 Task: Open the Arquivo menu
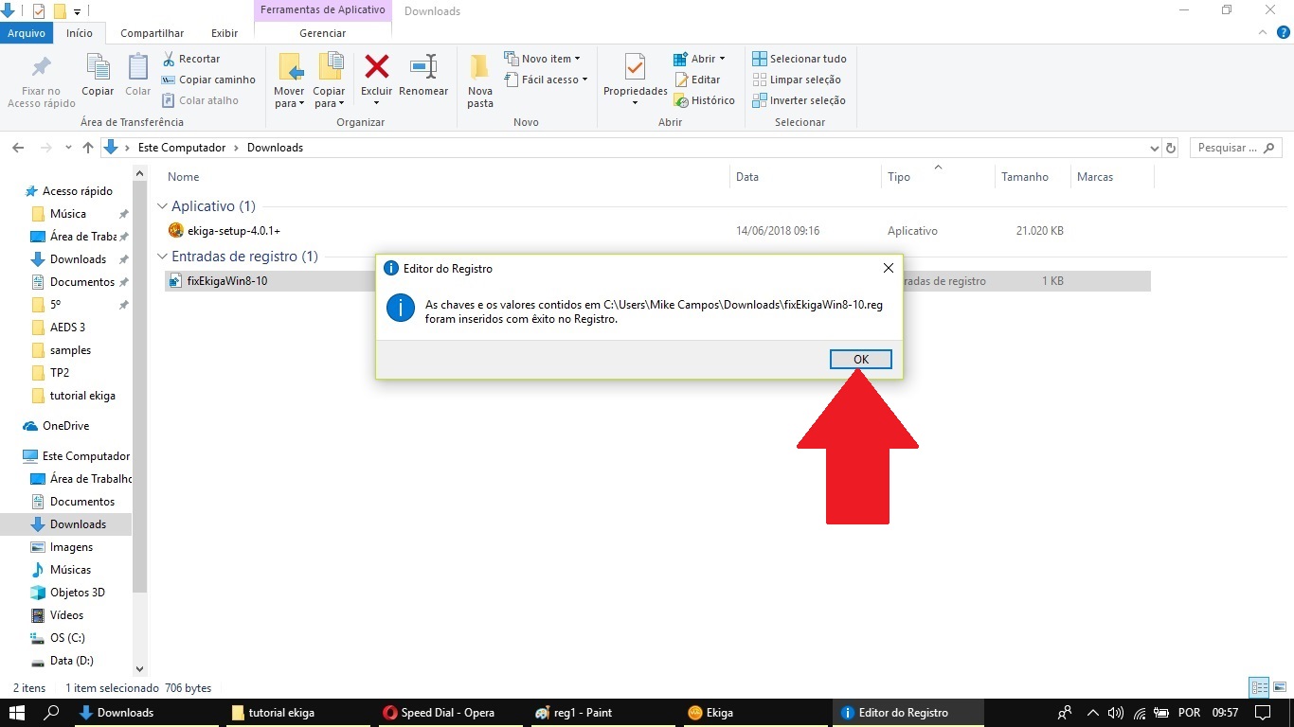27,33
